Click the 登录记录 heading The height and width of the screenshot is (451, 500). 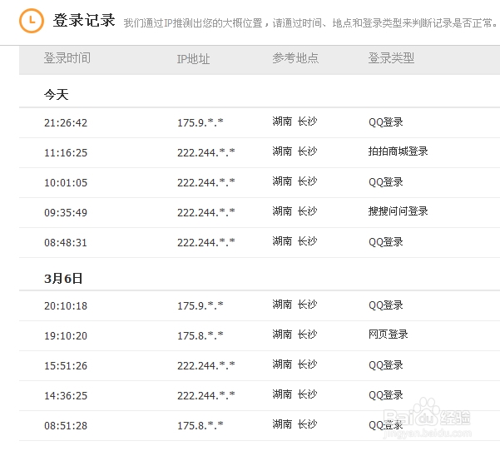84,21
